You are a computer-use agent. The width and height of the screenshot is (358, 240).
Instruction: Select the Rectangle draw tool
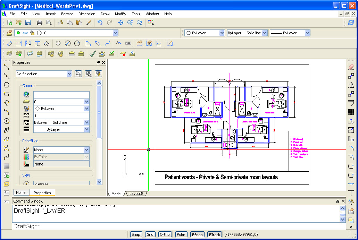(x=7, y=94)
